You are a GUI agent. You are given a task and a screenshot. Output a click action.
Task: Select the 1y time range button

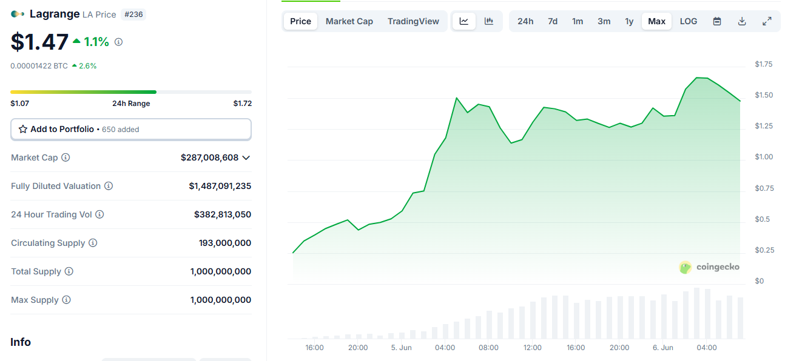click(x=629, y=21)
